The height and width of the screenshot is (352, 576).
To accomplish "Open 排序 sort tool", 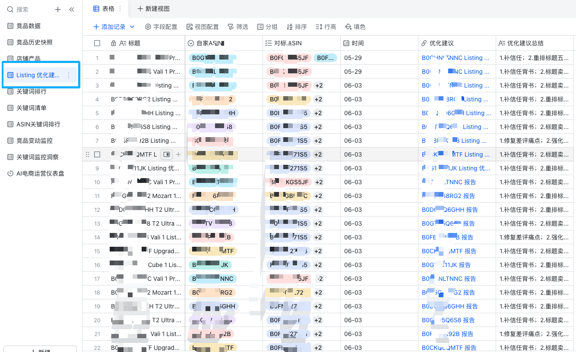I will click(297, 27).
